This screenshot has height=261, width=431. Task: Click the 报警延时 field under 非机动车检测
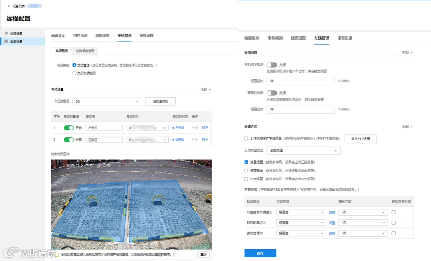(301, 81)
